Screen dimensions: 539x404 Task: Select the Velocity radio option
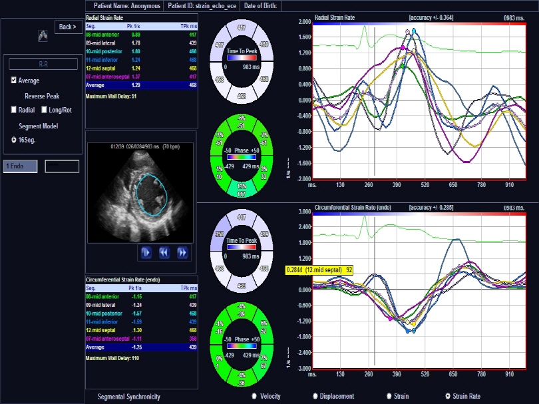(x=255, y=396)
